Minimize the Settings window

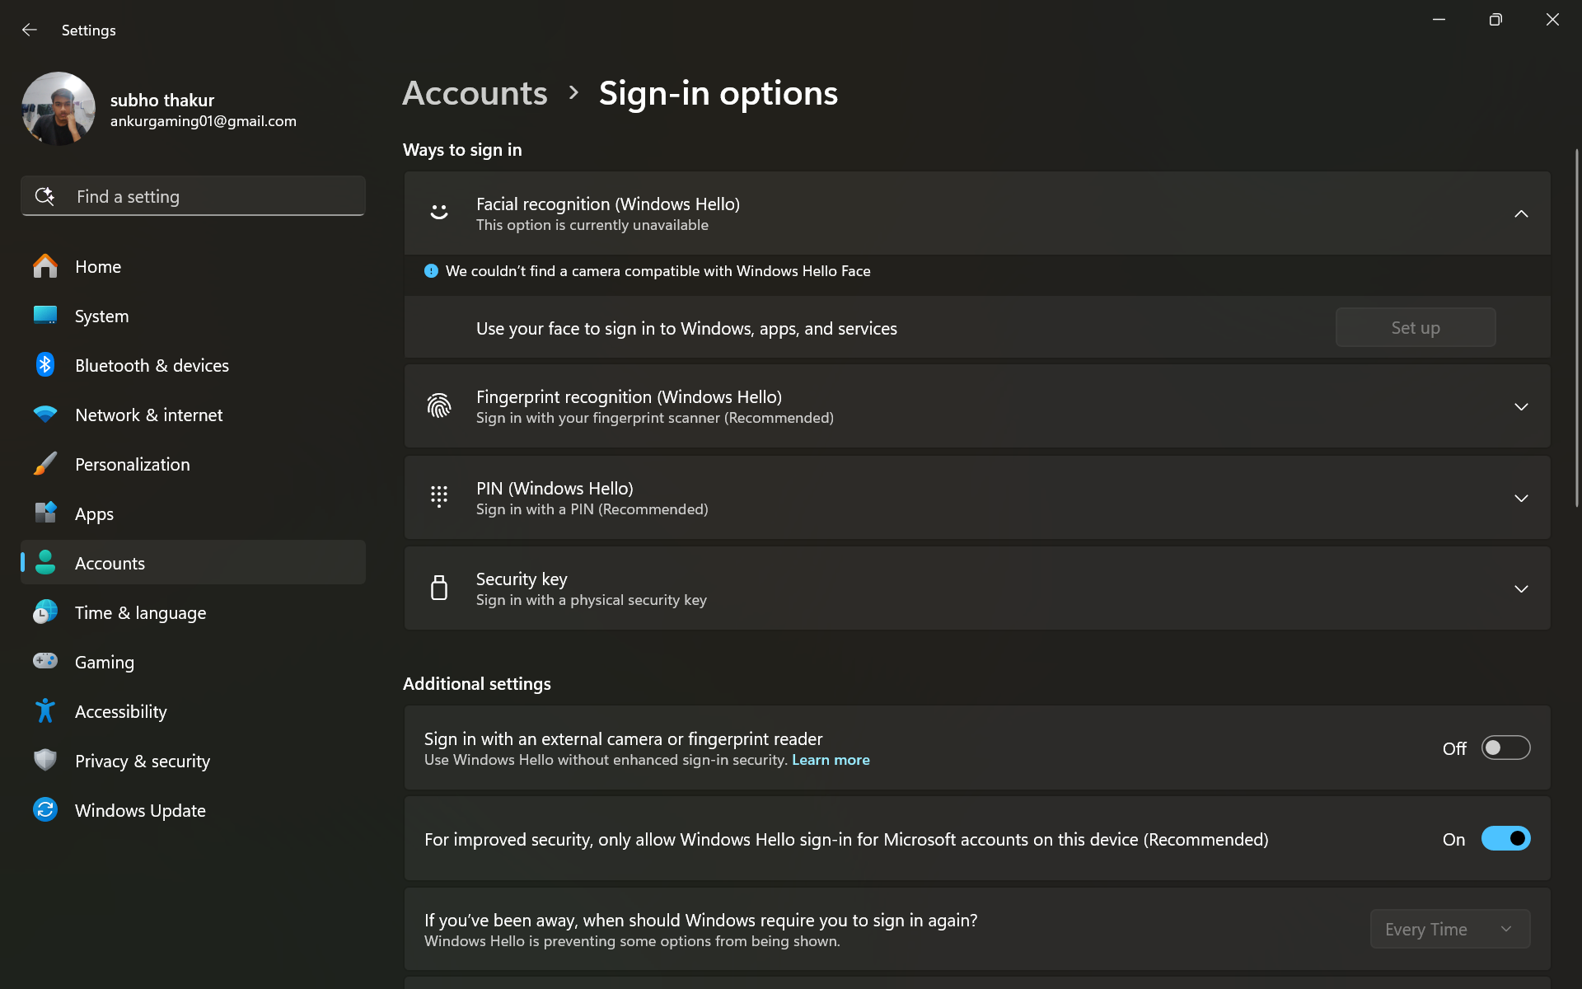click(1439, 20)
